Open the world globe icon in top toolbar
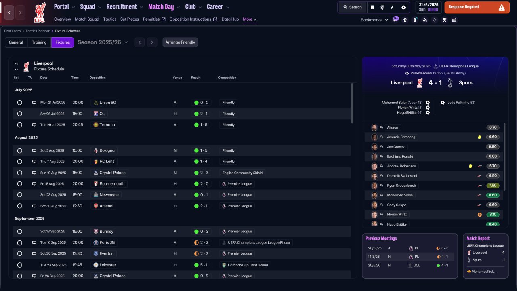Screen dimensions: 517x291 click(382, 7)
